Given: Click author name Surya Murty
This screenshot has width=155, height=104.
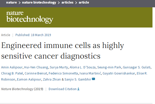Looking at the screenshot, I should (59, 67).
